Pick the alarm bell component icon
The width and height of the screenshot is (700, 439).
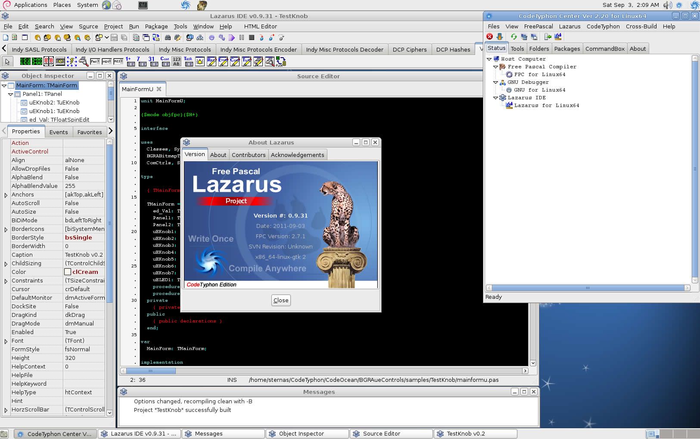pyautogui.click(x=200, y=61)
